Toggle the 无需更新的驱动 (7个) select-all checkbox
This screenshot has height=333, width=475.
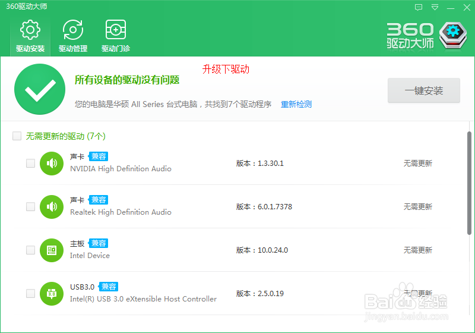tap(17, 136)
